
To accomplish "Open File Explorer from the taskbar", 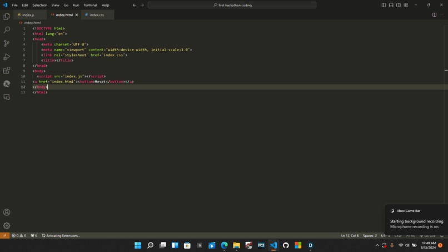I will click(237, 245).
